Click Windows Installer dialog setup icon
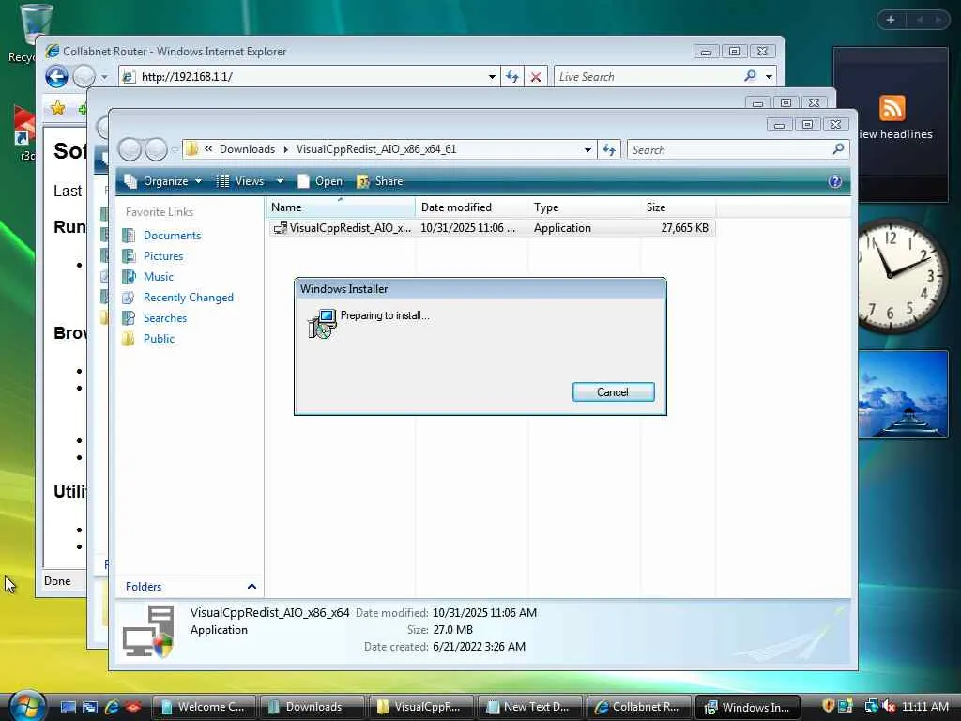Image resolution: width=961 pixels, height=721 pixels. pyautogui.click(x=323, y=324)
